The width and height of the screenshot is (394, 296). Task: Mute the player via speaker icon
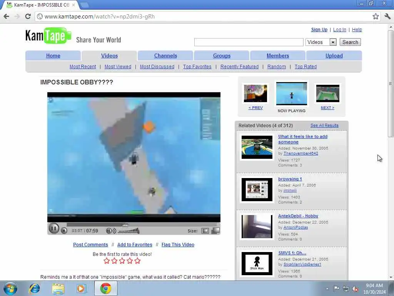(x=111, y=231)
